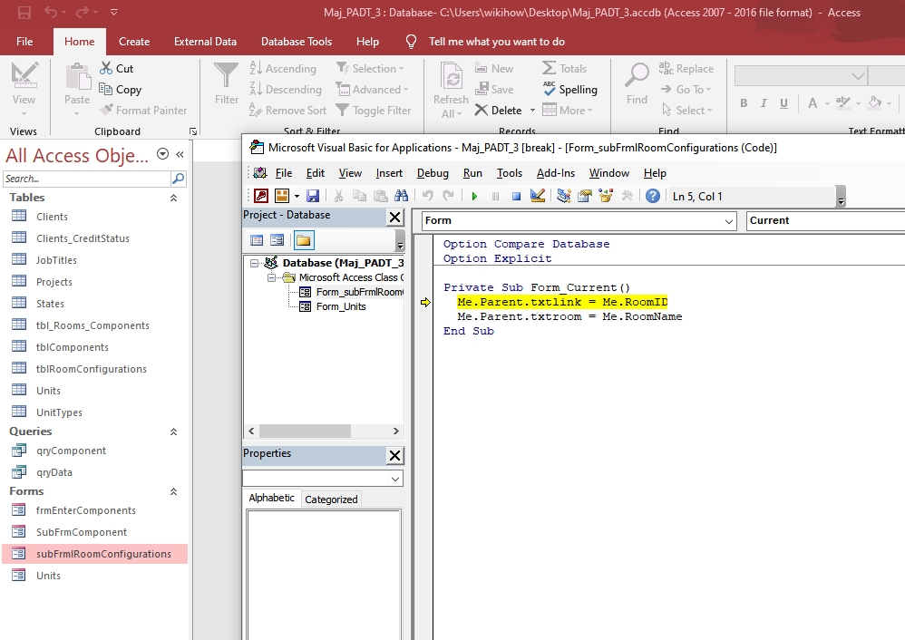Image resolution: width=905 pixels, height=640 pixels.
Task: Click the Copy button in the Clipboard group
Action: 120,90
